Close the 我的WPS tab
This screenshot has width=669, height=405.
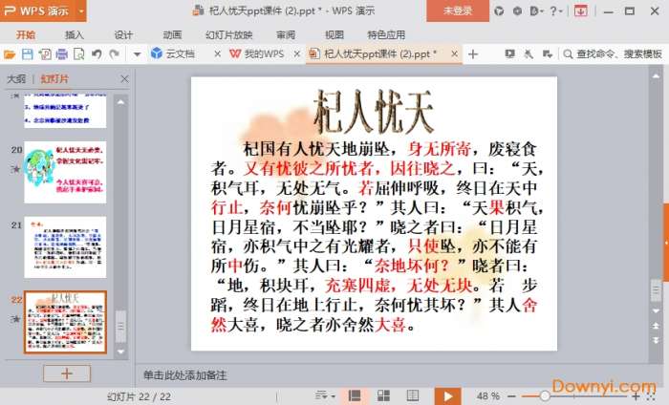[297, 54]
